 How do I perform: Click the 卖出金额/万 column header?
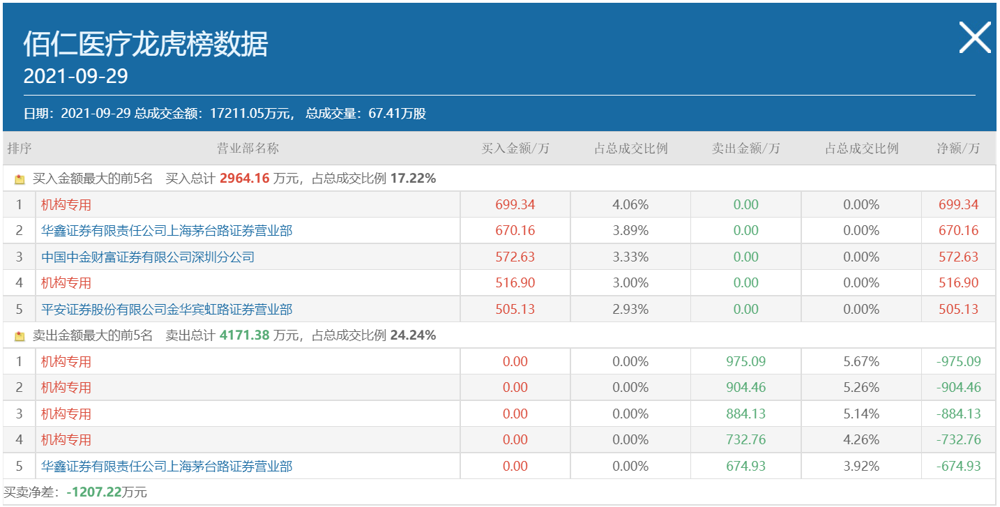(x=745, y=149)
